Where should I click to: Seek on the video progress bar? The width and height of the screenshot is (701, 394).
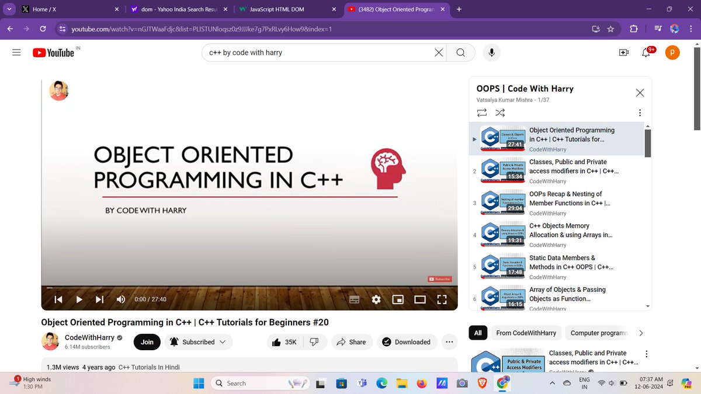pyautogui.click(x=249, y=287)
